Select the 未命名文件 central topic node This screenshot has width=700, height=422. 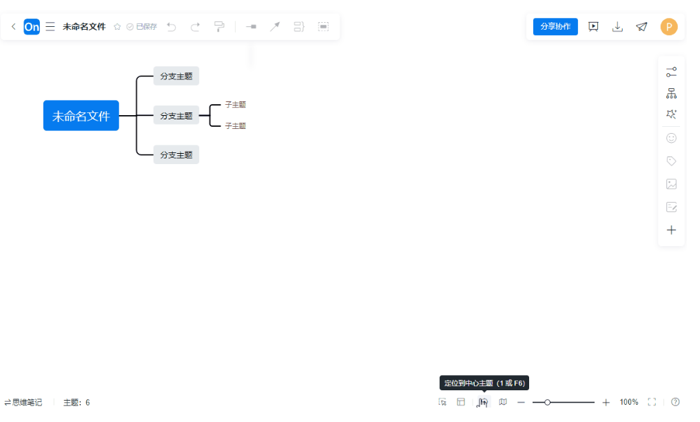81,115
